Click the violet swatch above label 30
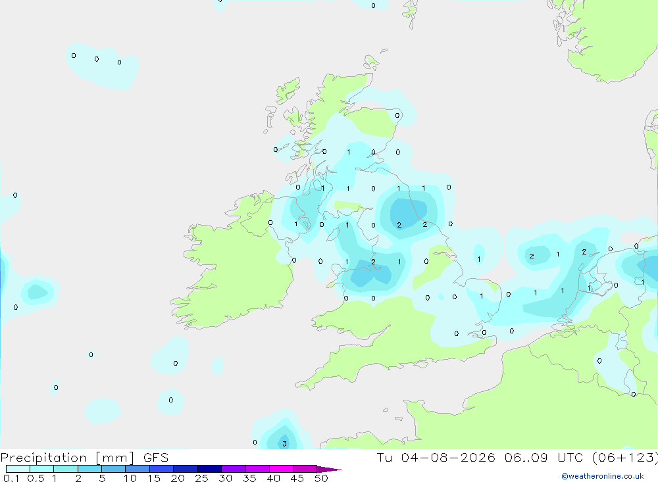This screenshot has height=482, width=658. 234,469
